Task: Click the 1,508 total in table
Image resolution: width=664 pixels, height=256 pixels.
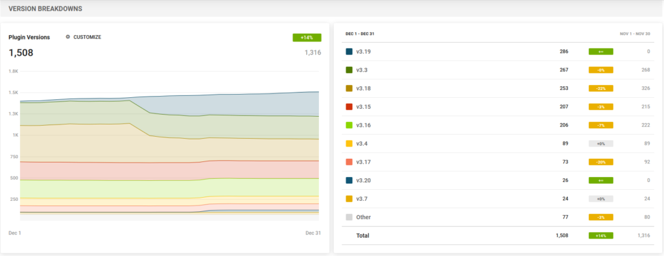Action: [562, 236]
